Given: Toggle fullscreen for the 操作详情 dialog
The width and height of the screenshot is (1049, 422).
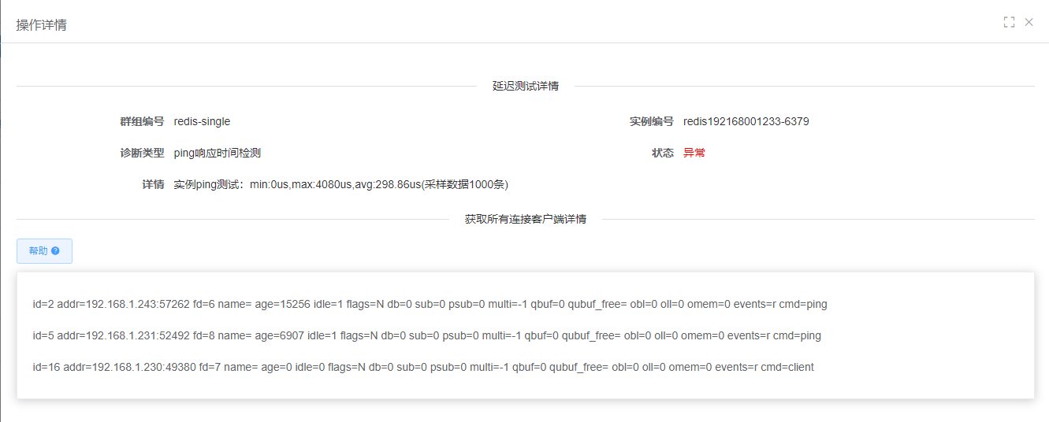Looking at the screenshot, I should (1009, 22).
